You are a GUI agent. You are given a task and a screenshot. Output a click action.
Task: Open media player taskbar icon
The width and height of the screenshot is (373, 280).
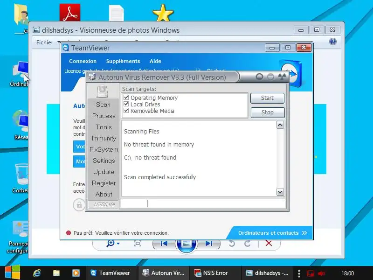pos(76,273)
